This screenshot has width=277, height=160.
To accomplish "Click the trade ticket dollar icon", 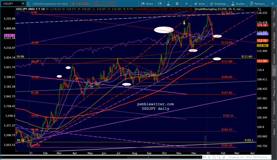I will 160,4.
